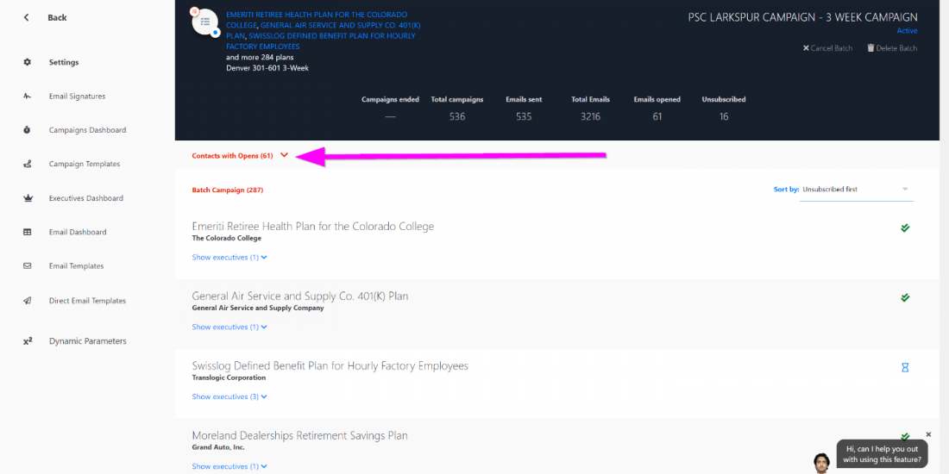Open Campaign Templates in the sidebar
This screenshot has height=474, width=949.
tap(85, 164)
